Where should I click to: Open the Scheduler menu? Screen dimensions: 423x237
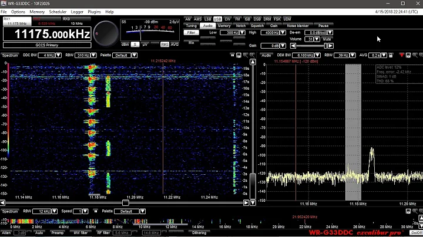point(58,12)
